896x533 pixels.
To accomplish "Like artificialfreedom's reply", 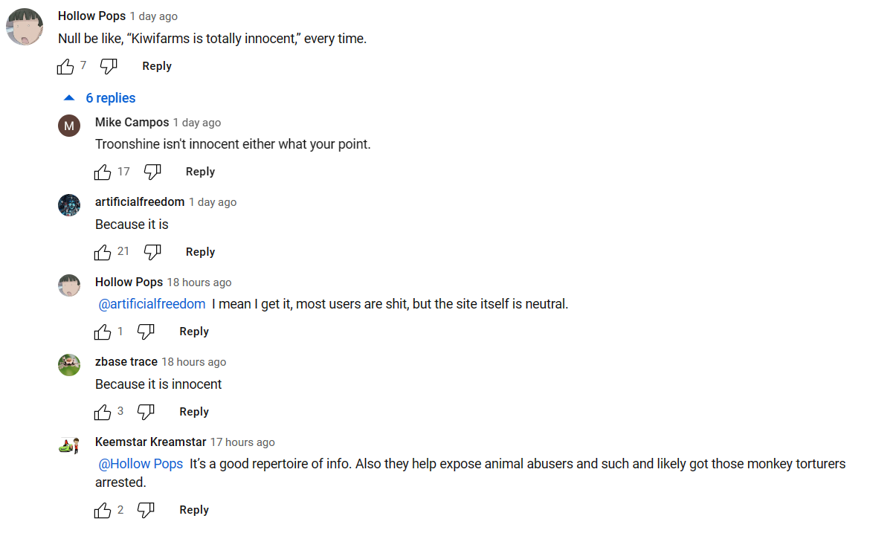I will 103,253.
